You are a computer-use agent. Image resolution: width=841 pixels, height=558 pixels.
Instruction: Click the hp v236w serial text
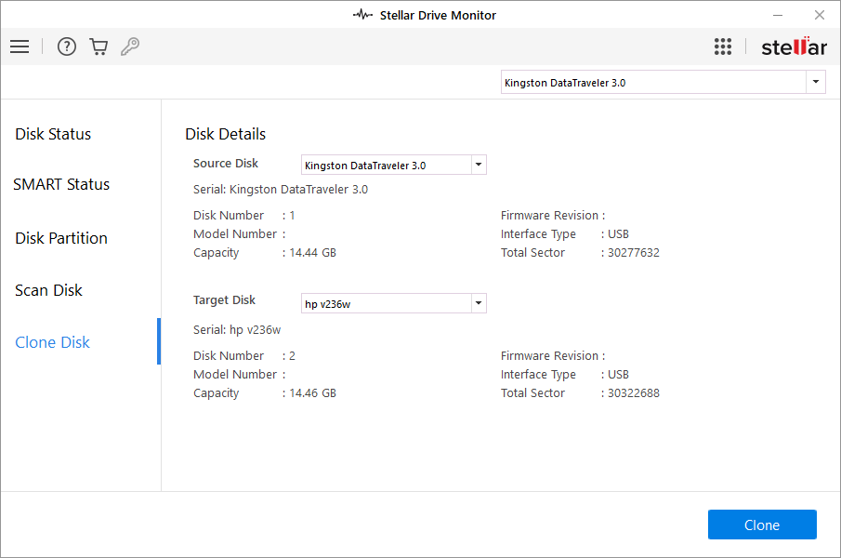click(237, 329)
